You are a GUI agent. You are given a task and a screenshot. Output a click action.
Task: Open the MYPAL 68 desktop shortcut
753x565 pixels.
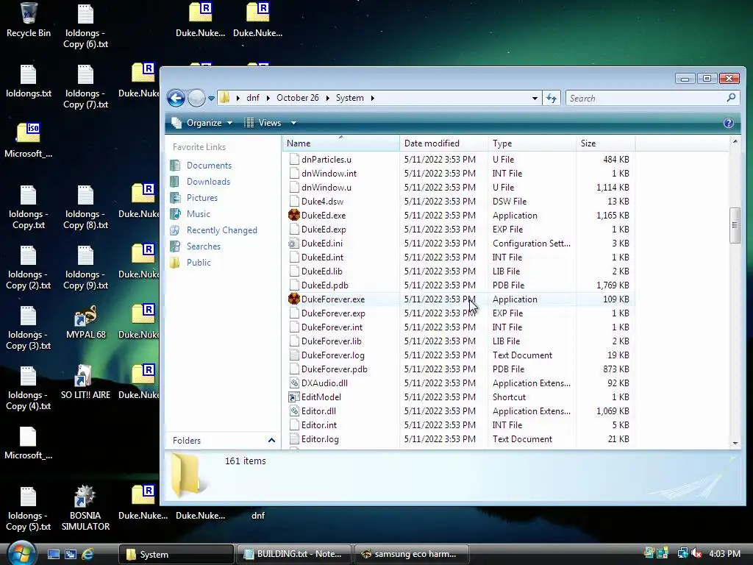[x=85, y=322]
